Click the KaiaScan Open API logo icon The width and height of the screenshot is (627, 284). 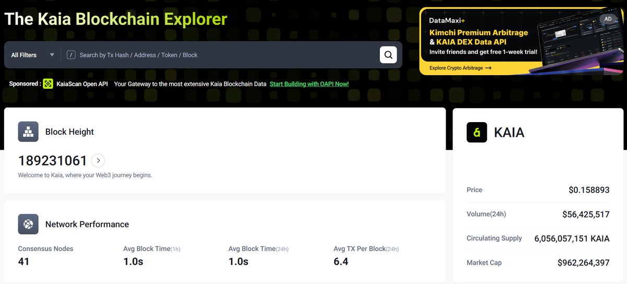tap(48, 84)
